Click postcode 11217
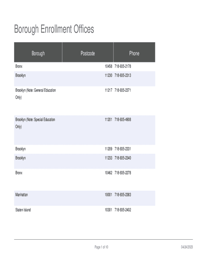The image size is (207, 275). point(108,90)
